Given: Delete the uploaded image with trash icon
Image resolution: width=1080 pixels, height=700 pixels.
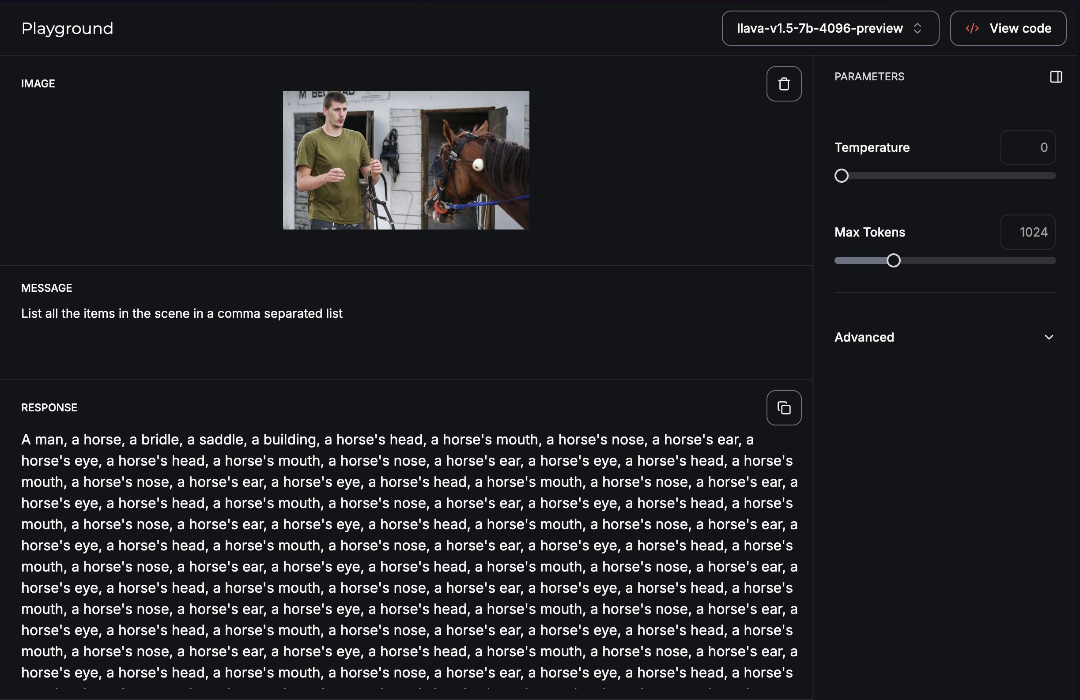Looking at the screenshot, I should [784, 84].
